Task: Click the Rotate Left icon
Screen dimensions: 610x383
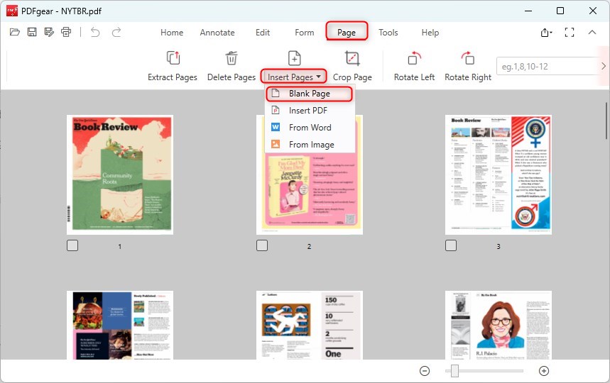Action: coord(414,58)
